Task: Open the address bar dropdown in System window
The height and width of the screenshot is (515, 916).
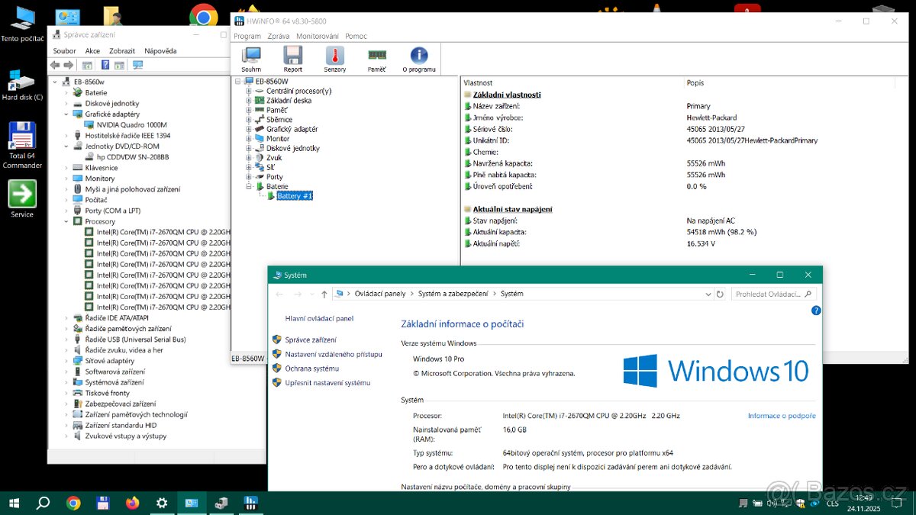Action: point(708,293)
